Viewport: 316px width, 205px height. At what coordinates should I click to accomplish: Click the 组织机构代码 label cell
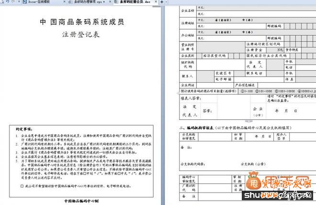coord(188,65)
